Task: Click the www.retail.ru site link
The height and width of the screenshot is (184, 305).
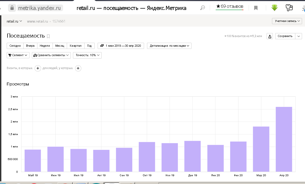Action: (38, 21)
